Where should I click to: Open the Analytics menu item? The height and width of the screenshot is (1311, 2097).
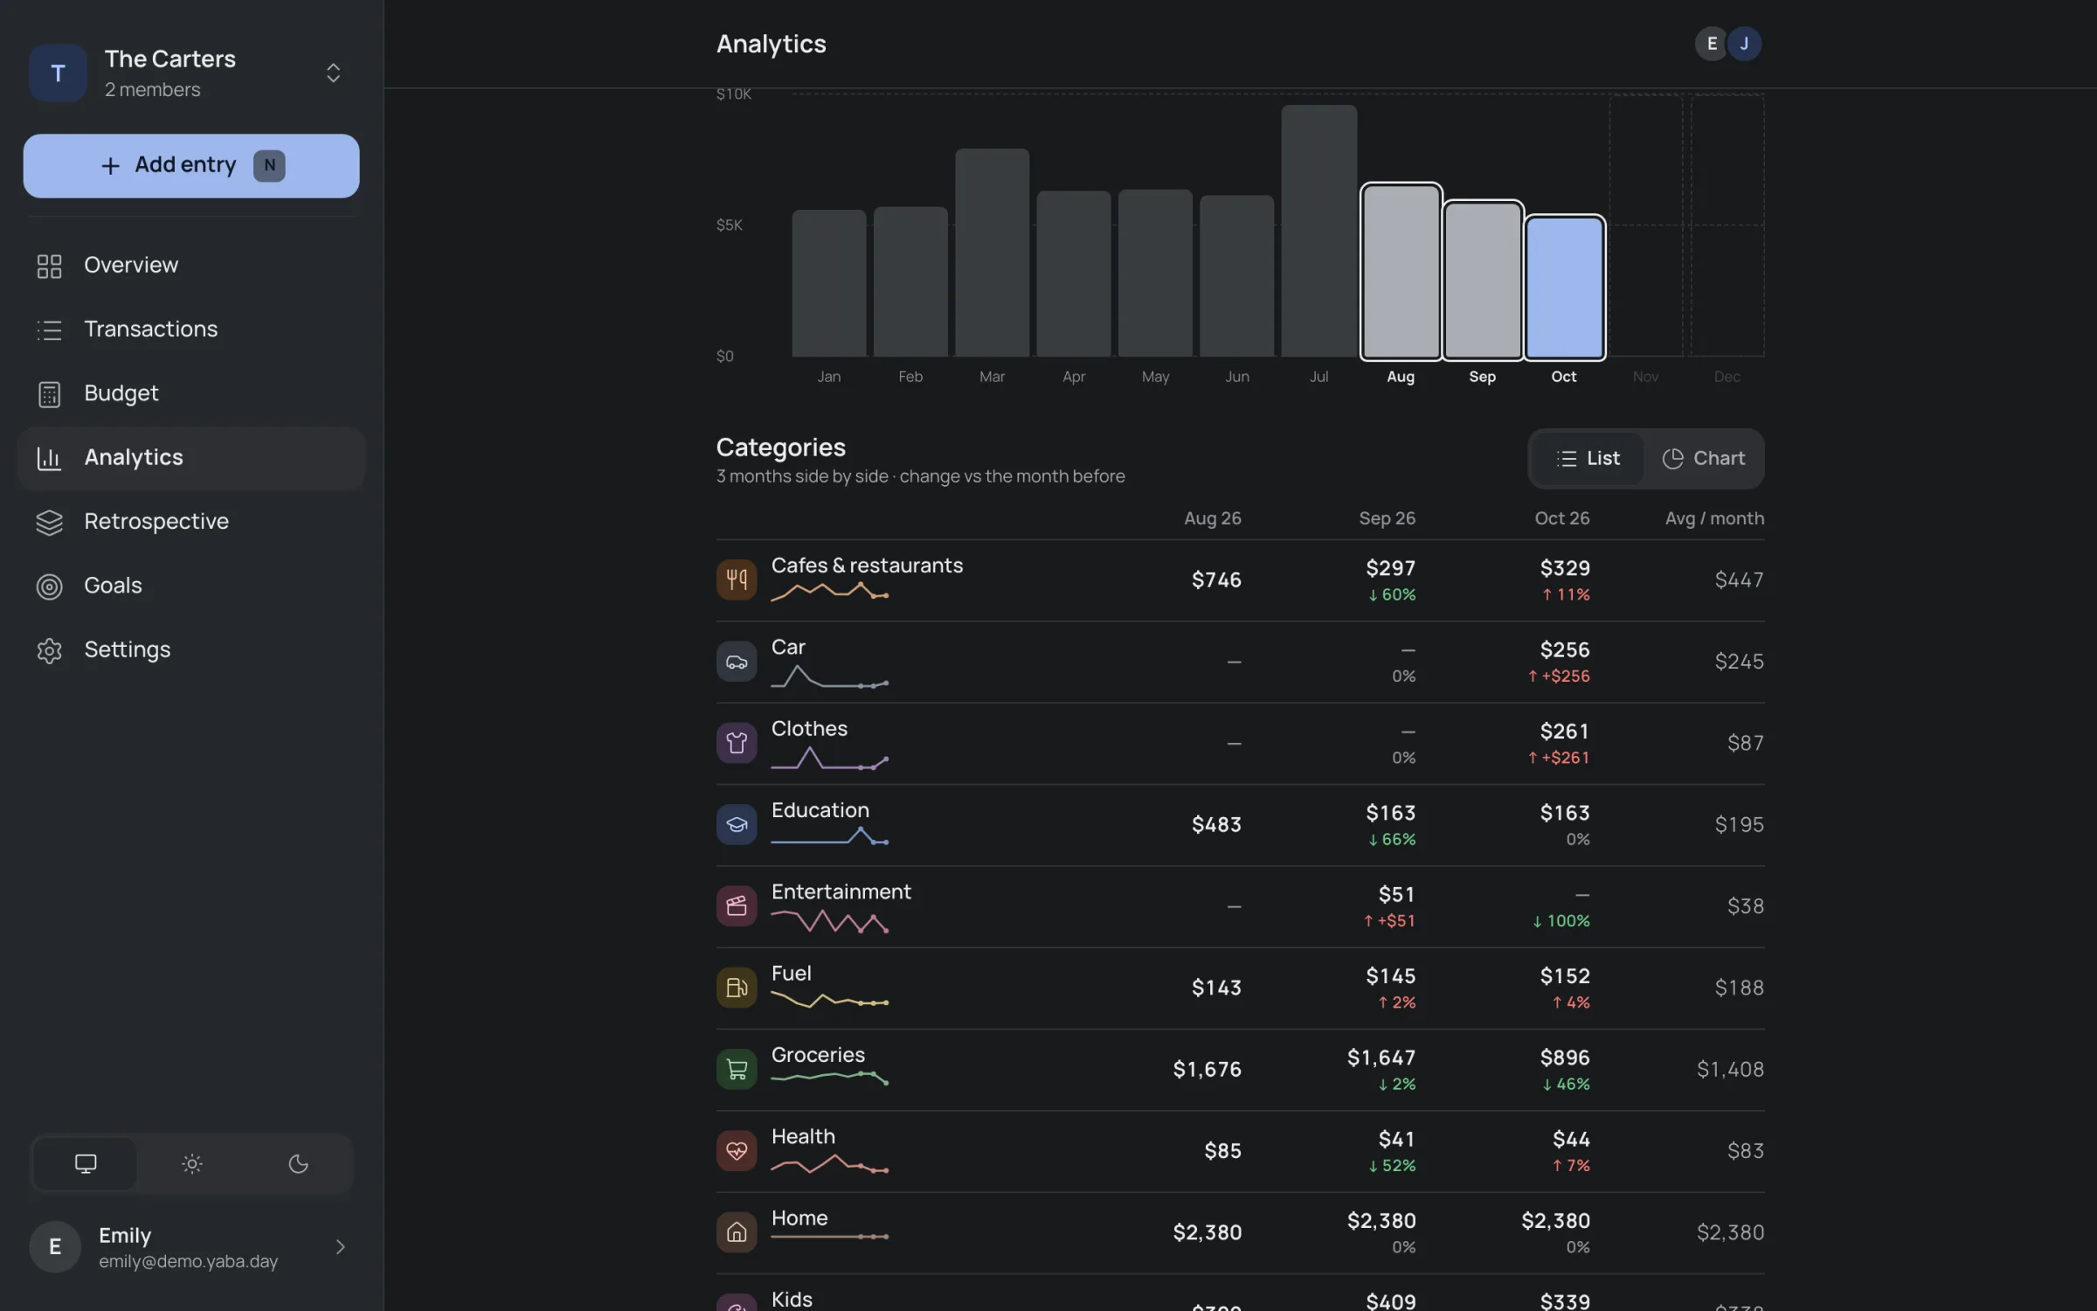[191, 458]
